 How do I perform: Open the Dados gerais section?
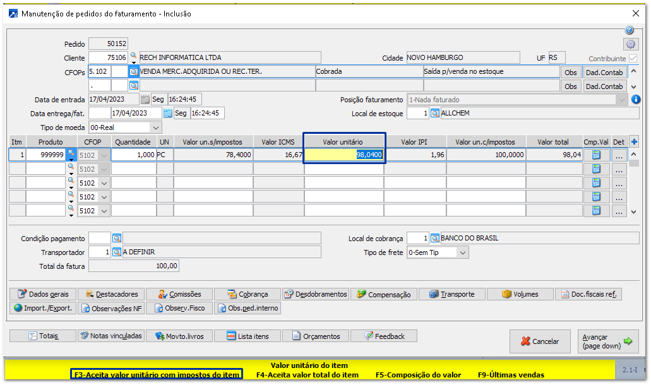44,294
